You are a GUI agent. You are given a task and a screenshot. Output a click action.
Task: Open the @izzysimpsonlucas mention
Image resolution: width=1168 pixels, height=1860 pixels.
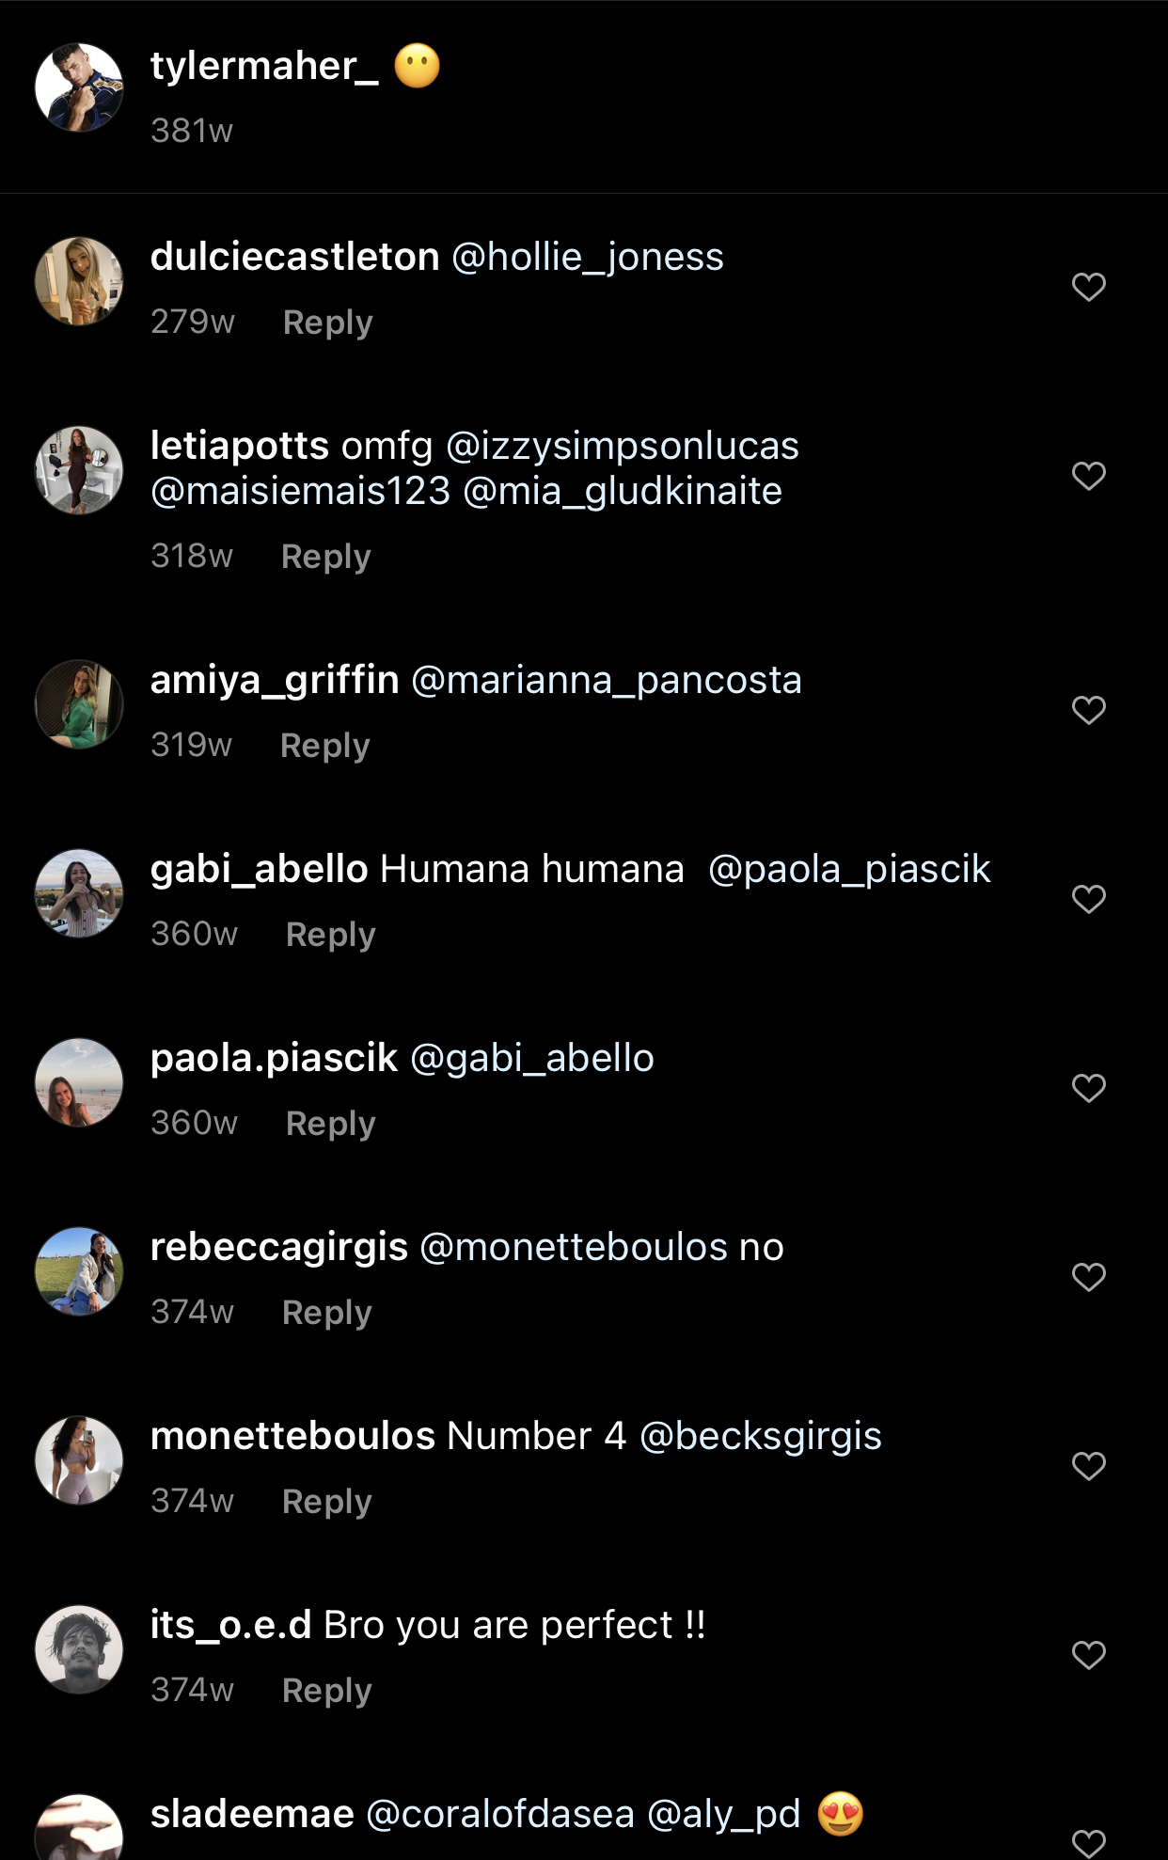click(623, 447)
